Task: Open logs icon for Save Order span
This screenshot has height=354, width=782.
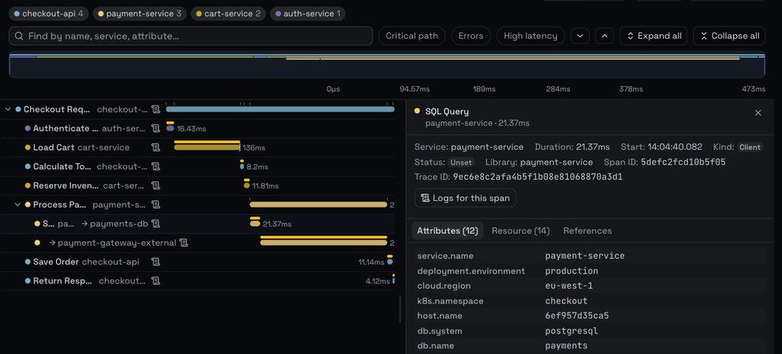Action: point(156,262)
